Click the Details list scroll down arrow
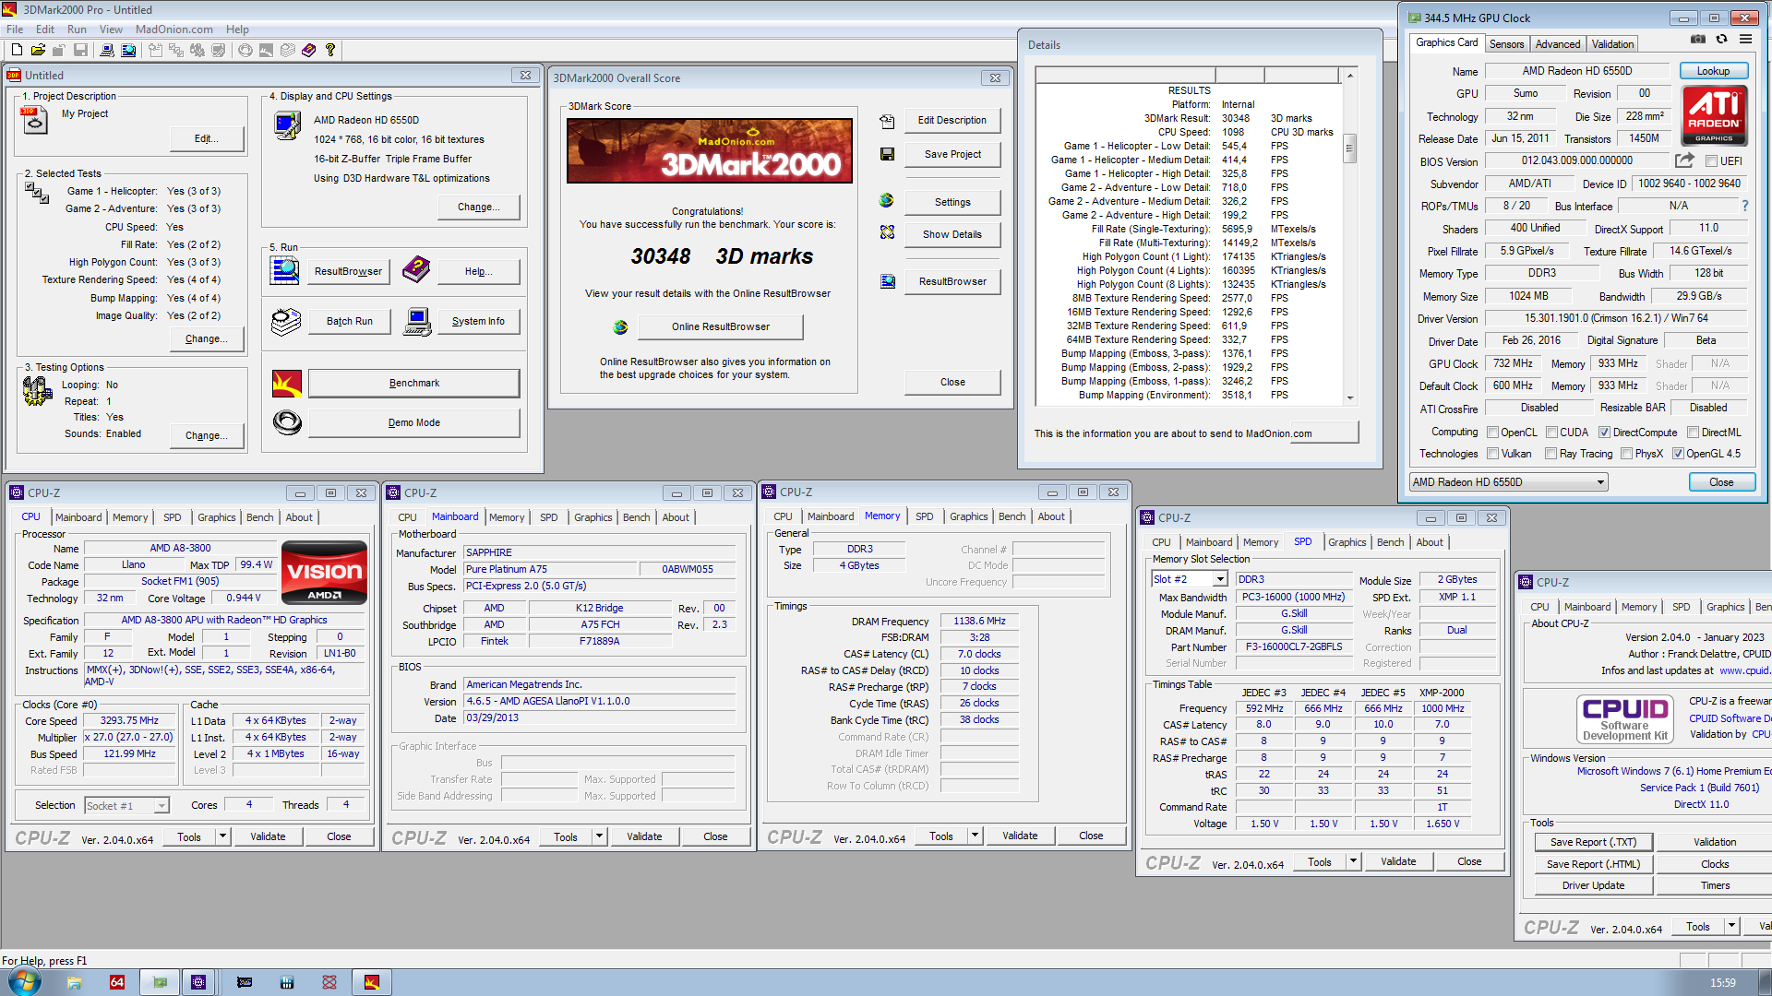1772x996 pixels. pos(1349,398)
